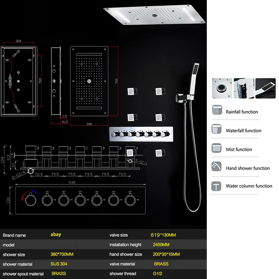279x279 pixels.
Task: Open the hand shower head close-up thumbnail
Action: [265, 88]
